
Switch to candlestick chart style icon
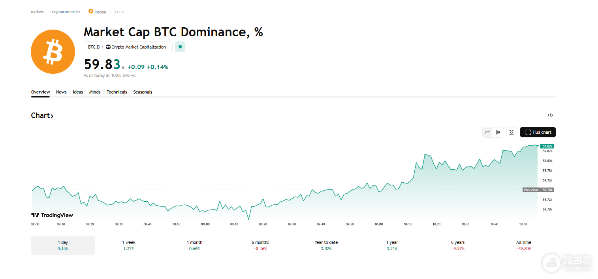[498, 133]
